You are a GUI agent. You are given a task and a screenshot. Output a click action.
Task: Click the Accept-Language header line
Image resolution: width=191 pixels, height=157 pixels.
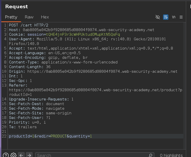pos(45,53)
